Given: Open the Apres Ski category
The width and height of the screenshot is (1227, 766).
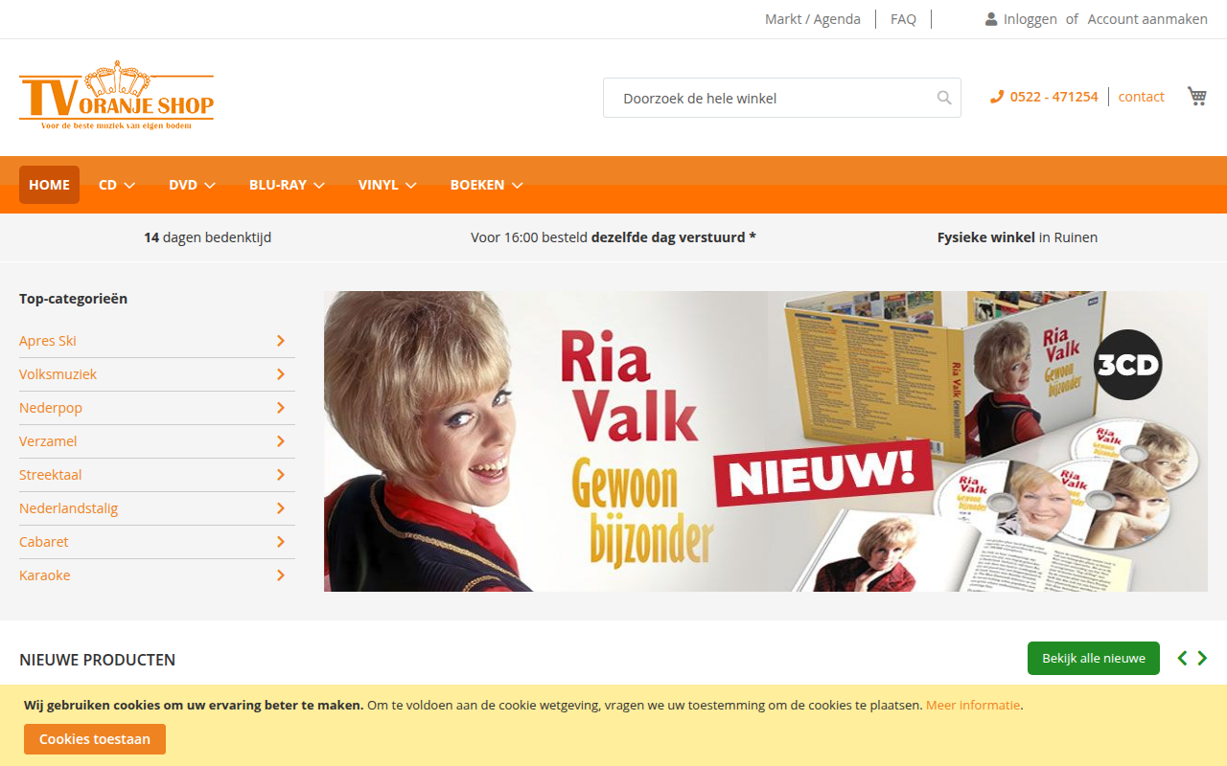Looking at the screenshot, I should point(48,341).
